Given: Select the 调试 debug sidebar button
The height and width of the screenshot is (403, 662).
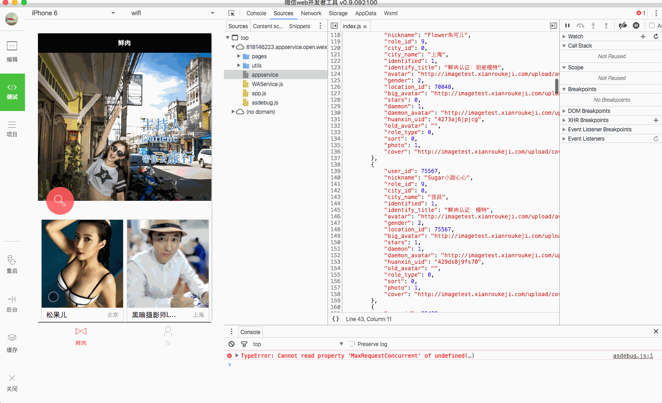Looking at the screenshot, I should [12, 92].
